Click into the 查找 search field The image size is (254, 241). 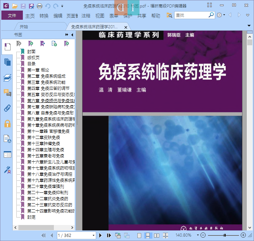click(x=191, y=15)
